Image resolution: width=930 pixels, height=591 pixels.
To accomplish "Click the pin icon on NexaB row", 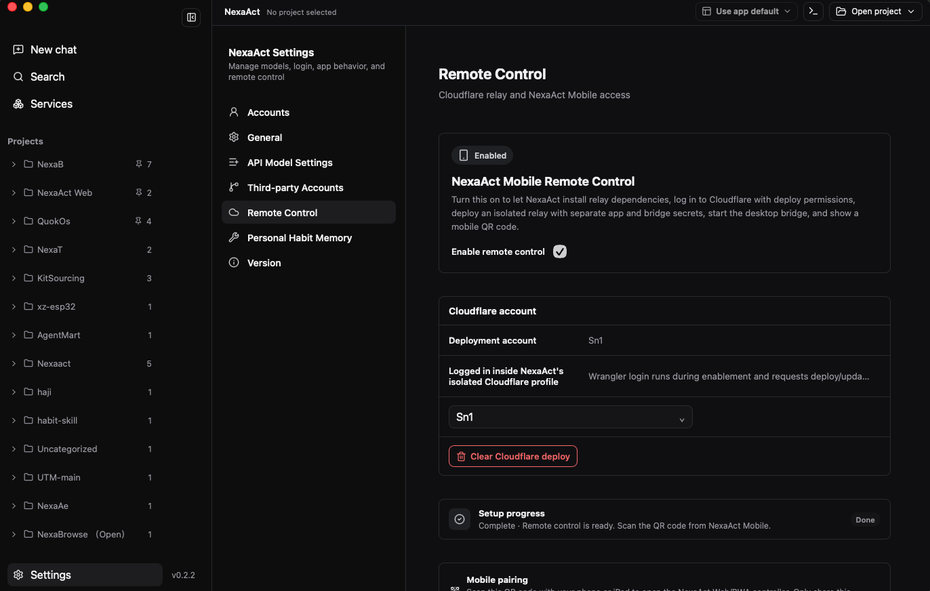I will click(138, 164).
